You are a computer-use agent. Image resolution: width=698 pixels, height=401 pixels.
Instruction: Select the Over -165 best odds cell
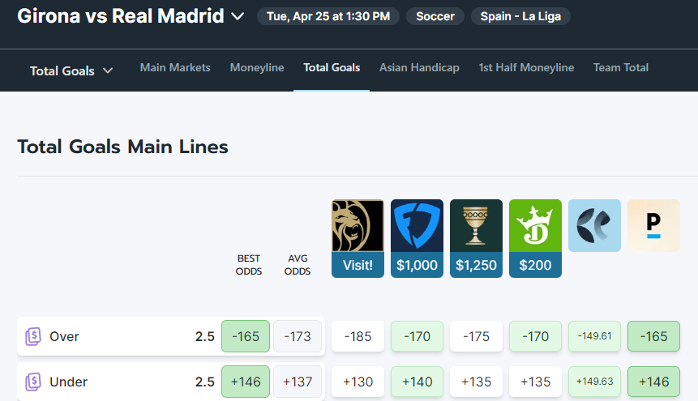(x=246, y=336)
